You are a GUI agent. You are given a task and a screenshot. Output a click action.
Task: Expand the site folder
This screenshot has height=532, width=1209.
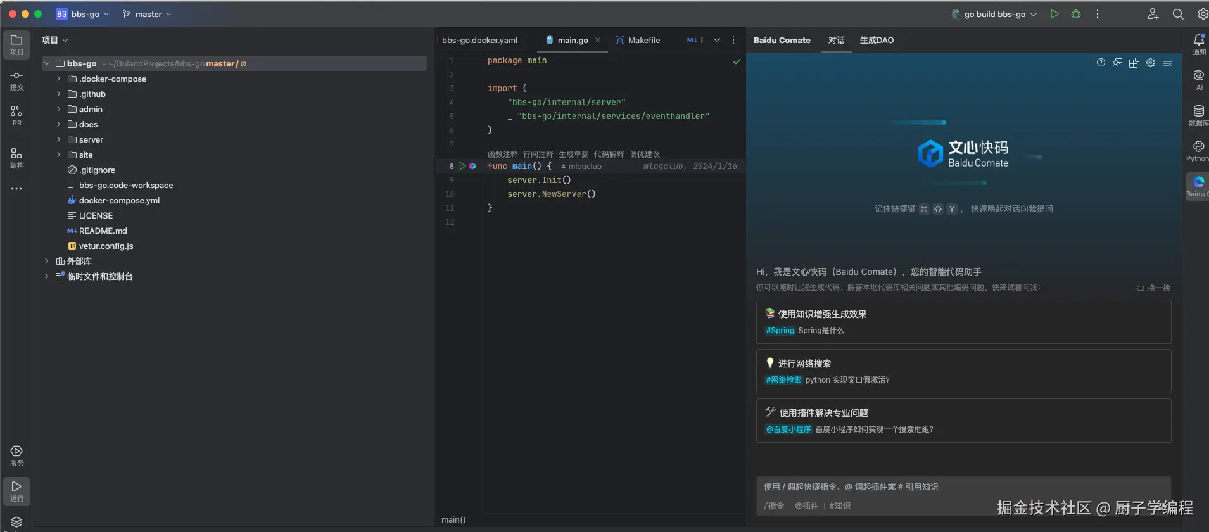pos(59,155)
